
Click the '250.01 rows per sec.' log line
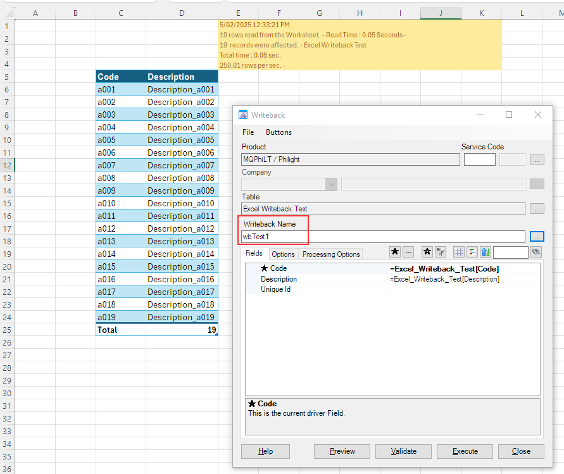(x=252, y=65)
